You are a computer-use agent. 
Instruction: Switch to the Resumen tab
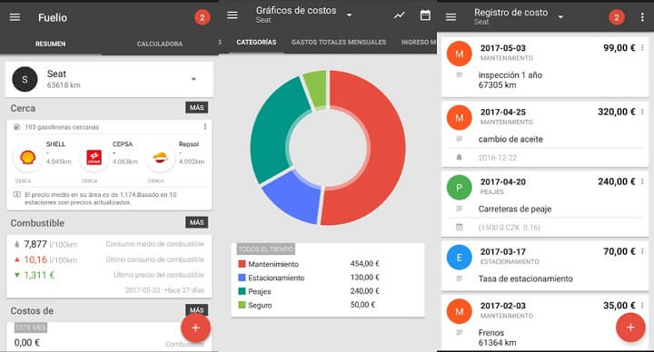click(51, 44)
